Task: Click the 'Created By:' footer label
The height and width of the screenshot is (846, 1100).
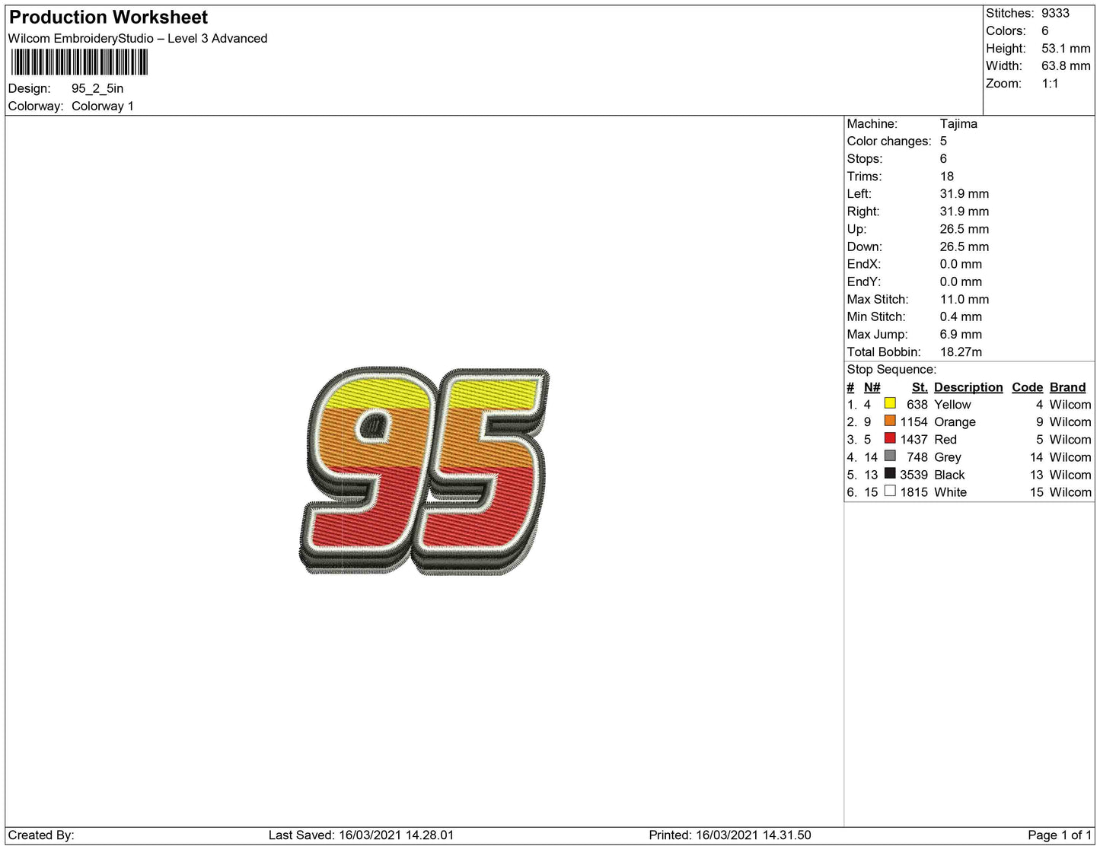Action: (x=41, y=835)
